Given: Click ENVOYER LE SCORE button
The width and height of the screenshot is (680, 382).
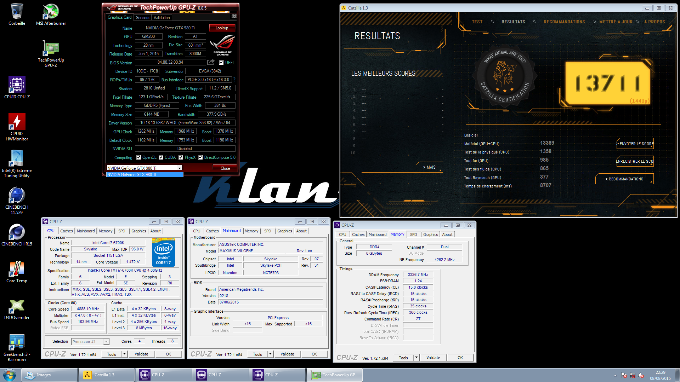Looking at the screenshot, I should point(635,144).
